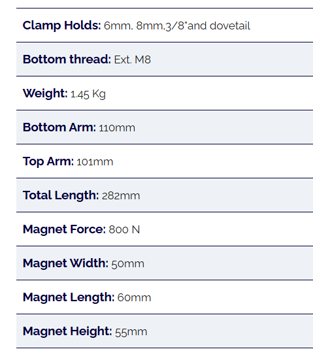
Task: Select the Ext. M8 value
Action: [133, 59]
